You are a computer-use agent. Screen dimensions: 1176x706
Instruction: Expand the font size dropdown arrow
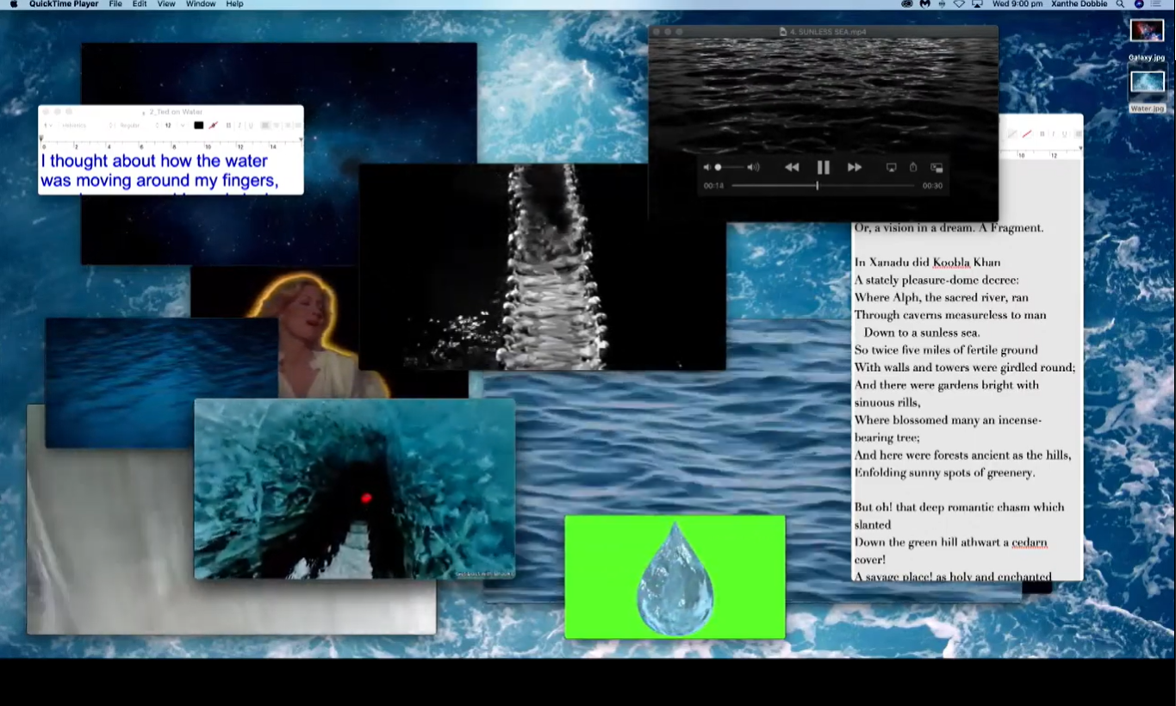tap(182, 126)
